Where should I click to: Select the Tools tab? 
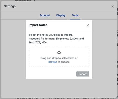coord(75,15)
